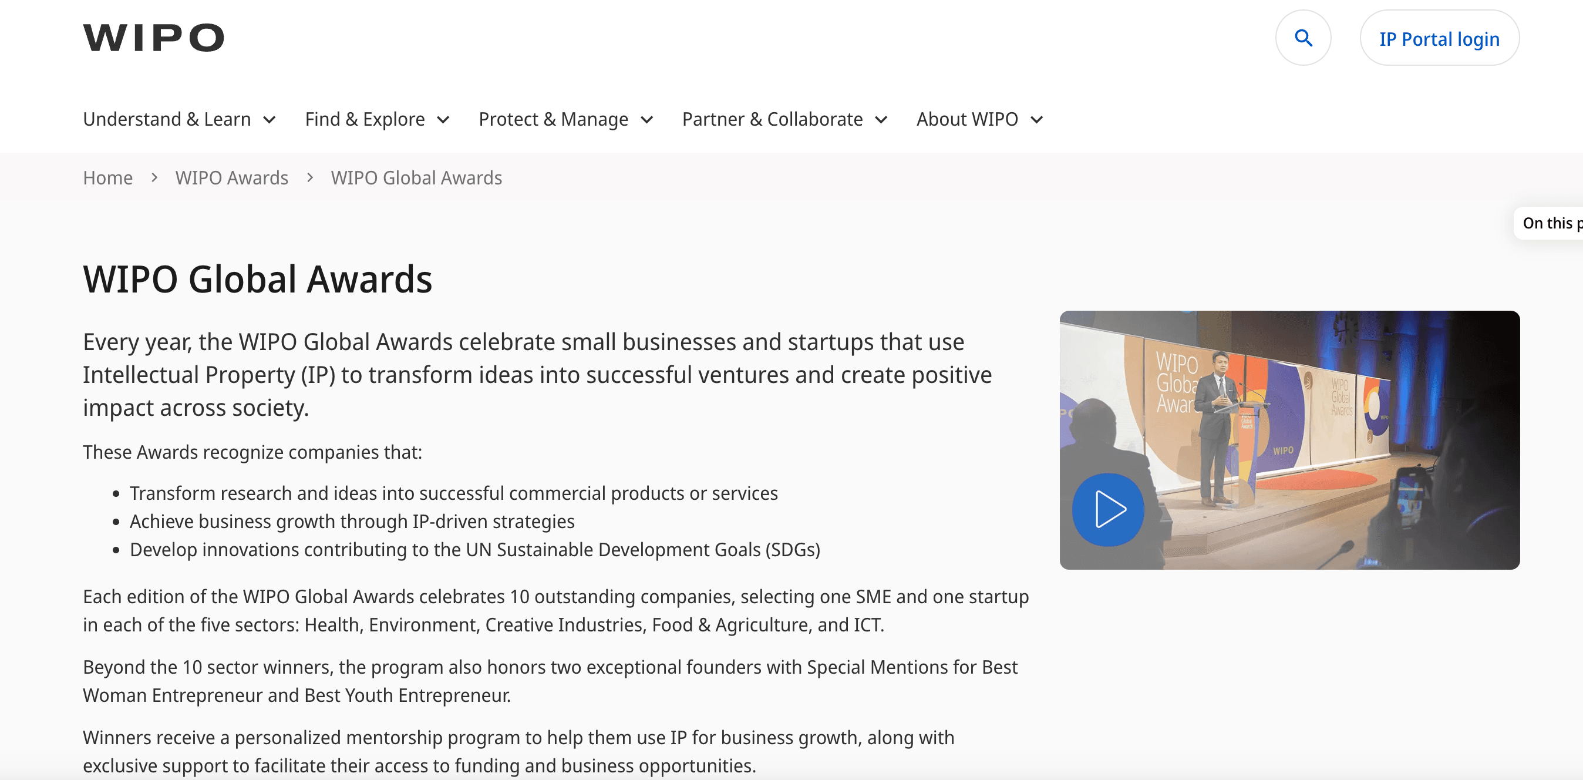Expand the Find & Explore chevron
1583x780 pixels.
pyautogui.click(x=443, y=120)
